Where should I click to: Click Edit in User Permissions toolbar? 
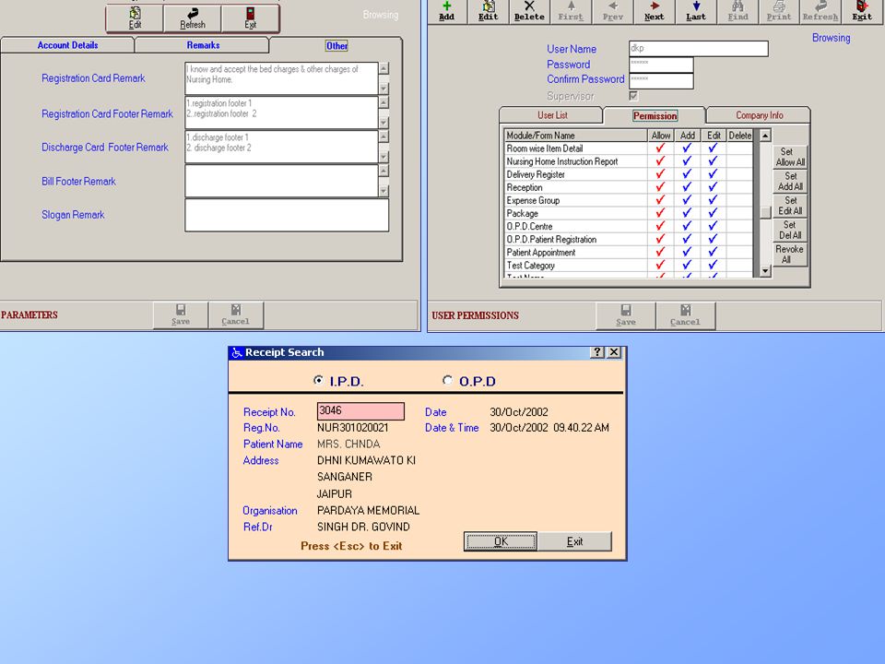[489, 11]
